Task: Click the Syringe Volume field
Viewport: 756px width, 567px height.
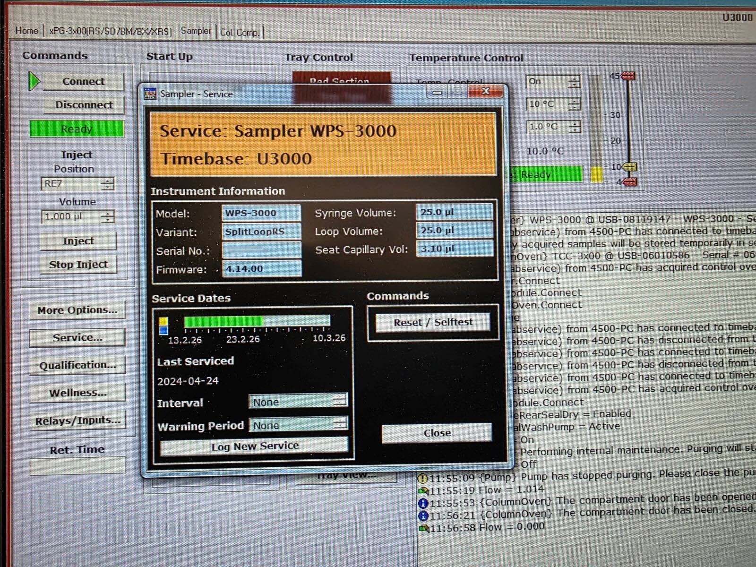Action: [454, 212]
